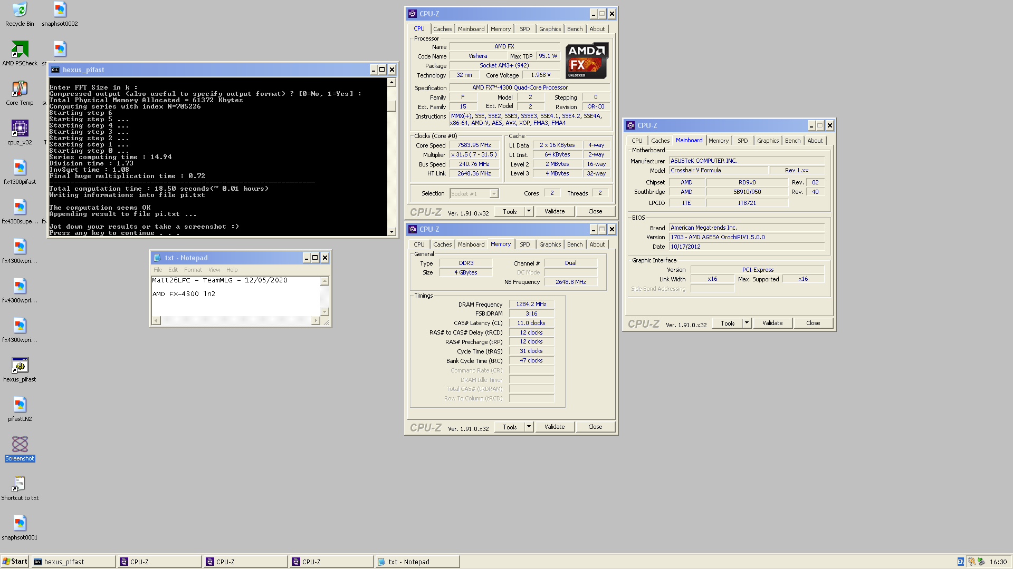Open Mainboard tab in top CPU-Z window
This screenshot has width=1013, height=569.
(x=471, y=29)
